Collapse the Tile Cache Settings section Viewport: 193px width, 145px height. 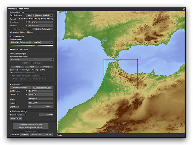tap(10, 111)
